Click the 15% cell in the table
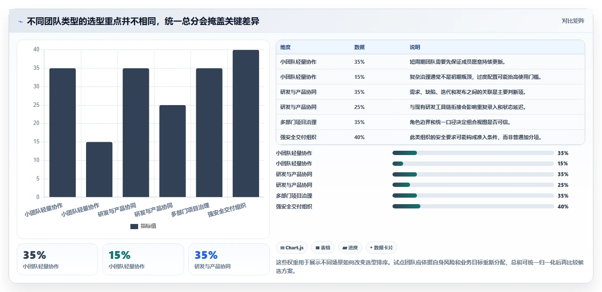 (x=359, y=77)
